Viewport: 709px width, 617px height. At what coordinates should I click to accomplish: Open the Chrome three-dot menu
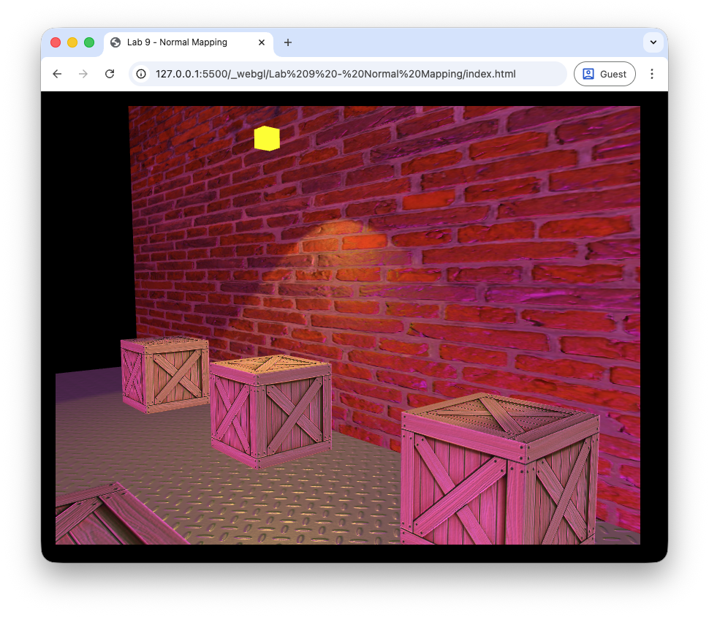pyautogui.click(x=652, y=74)
